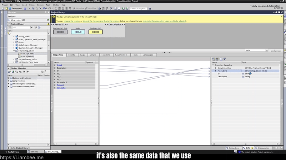Collapse the Project library section
Viewport: 286px width, 160px height.
tap(9, 24)
